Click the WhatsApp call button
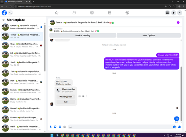Screen dimensions: 186x137 [x=66, y=97]
